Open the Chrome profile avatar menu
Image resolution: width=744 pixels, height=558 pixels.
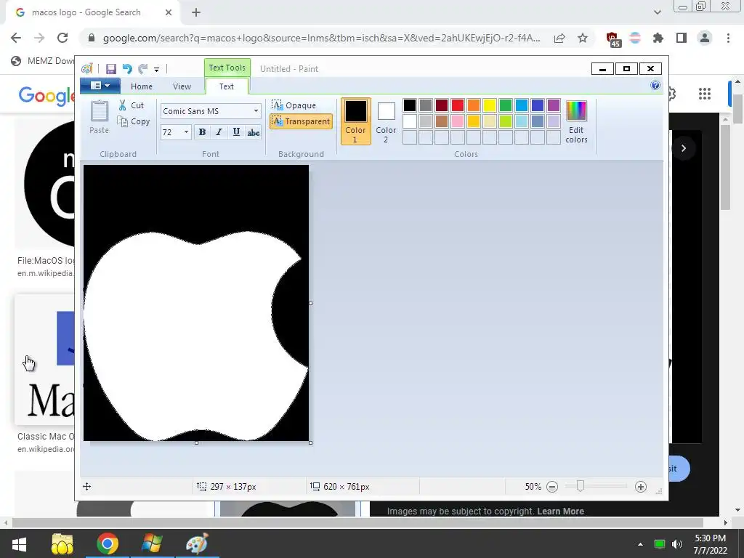[705, 38]
